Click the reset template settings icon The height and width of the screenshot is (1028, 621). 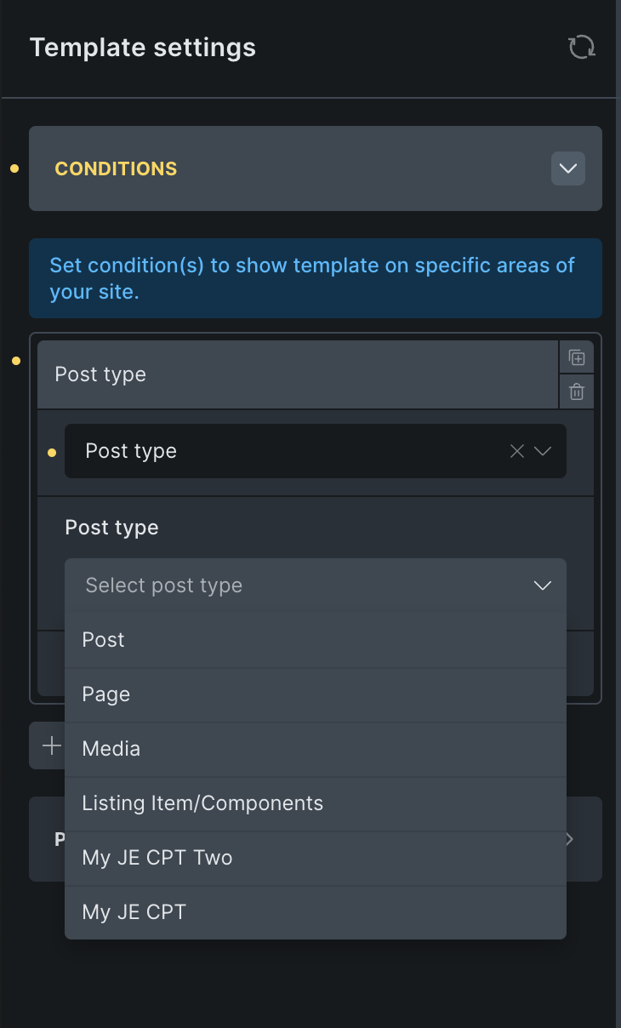581,47
